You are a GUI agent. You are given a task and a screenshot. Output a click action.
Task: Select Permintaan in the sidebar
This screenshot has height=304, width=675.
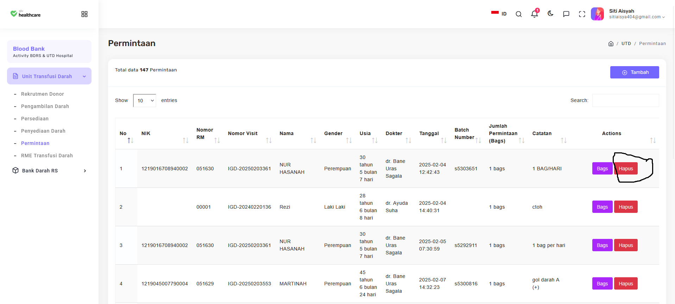point(35,143)
